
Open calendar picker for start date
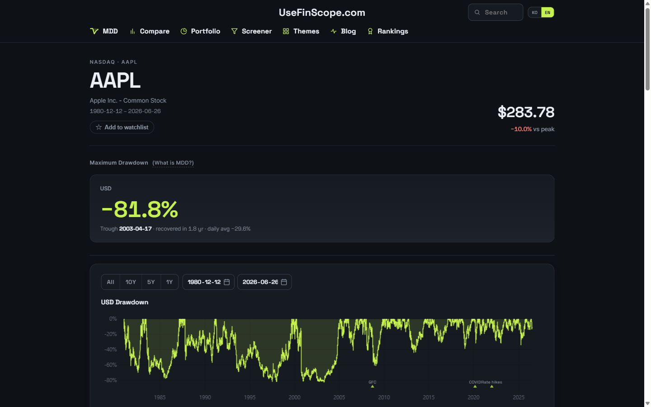coord(227,282)
